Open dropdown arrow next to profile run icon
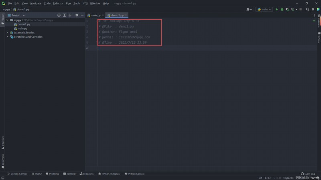This screenshot has height=180, width=321. coord(296,10)
